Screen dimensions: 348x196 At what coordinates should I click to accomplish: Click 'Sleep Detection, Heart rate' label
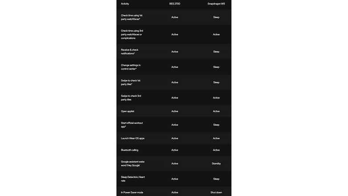click(133, 179)
